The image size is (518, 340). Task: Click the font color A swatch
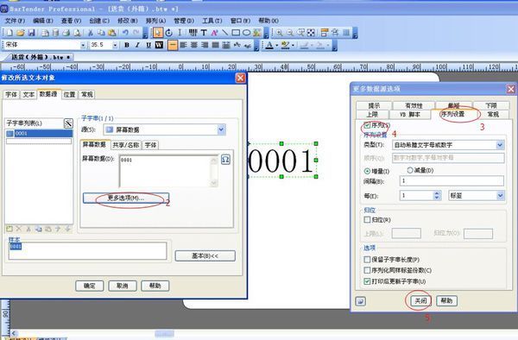click(269, 45)
